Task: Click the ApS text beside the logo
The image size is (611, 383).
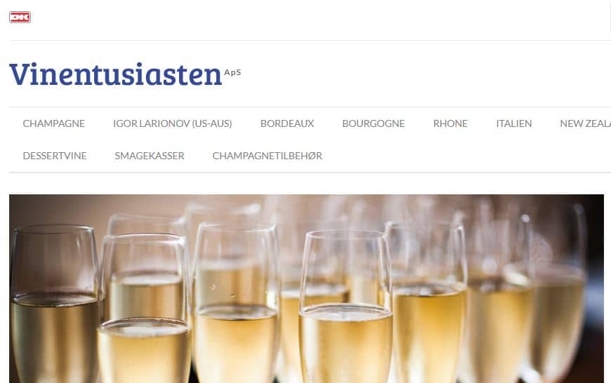Action: tap(232, 72)
